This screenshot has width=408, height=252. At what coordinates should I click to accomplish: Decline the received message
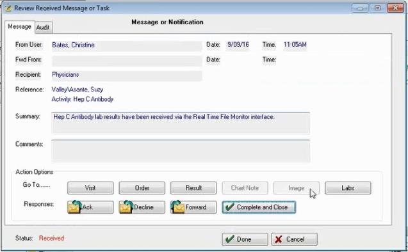(x=142, y=207)
